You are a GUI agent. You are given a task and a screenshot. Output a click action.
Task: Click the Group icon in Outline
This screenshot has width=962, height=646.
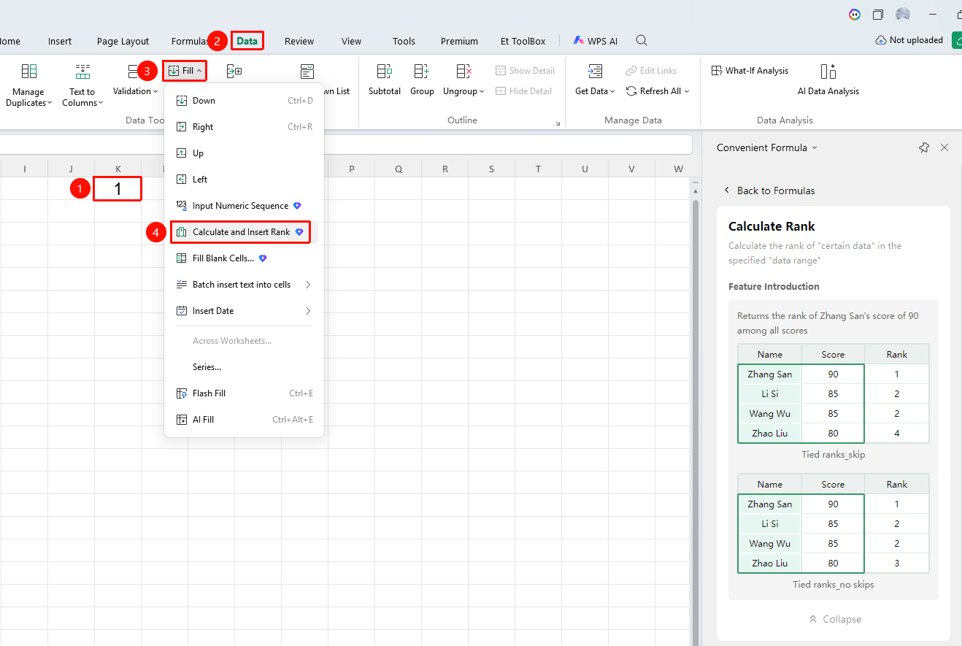coord(422,71)
